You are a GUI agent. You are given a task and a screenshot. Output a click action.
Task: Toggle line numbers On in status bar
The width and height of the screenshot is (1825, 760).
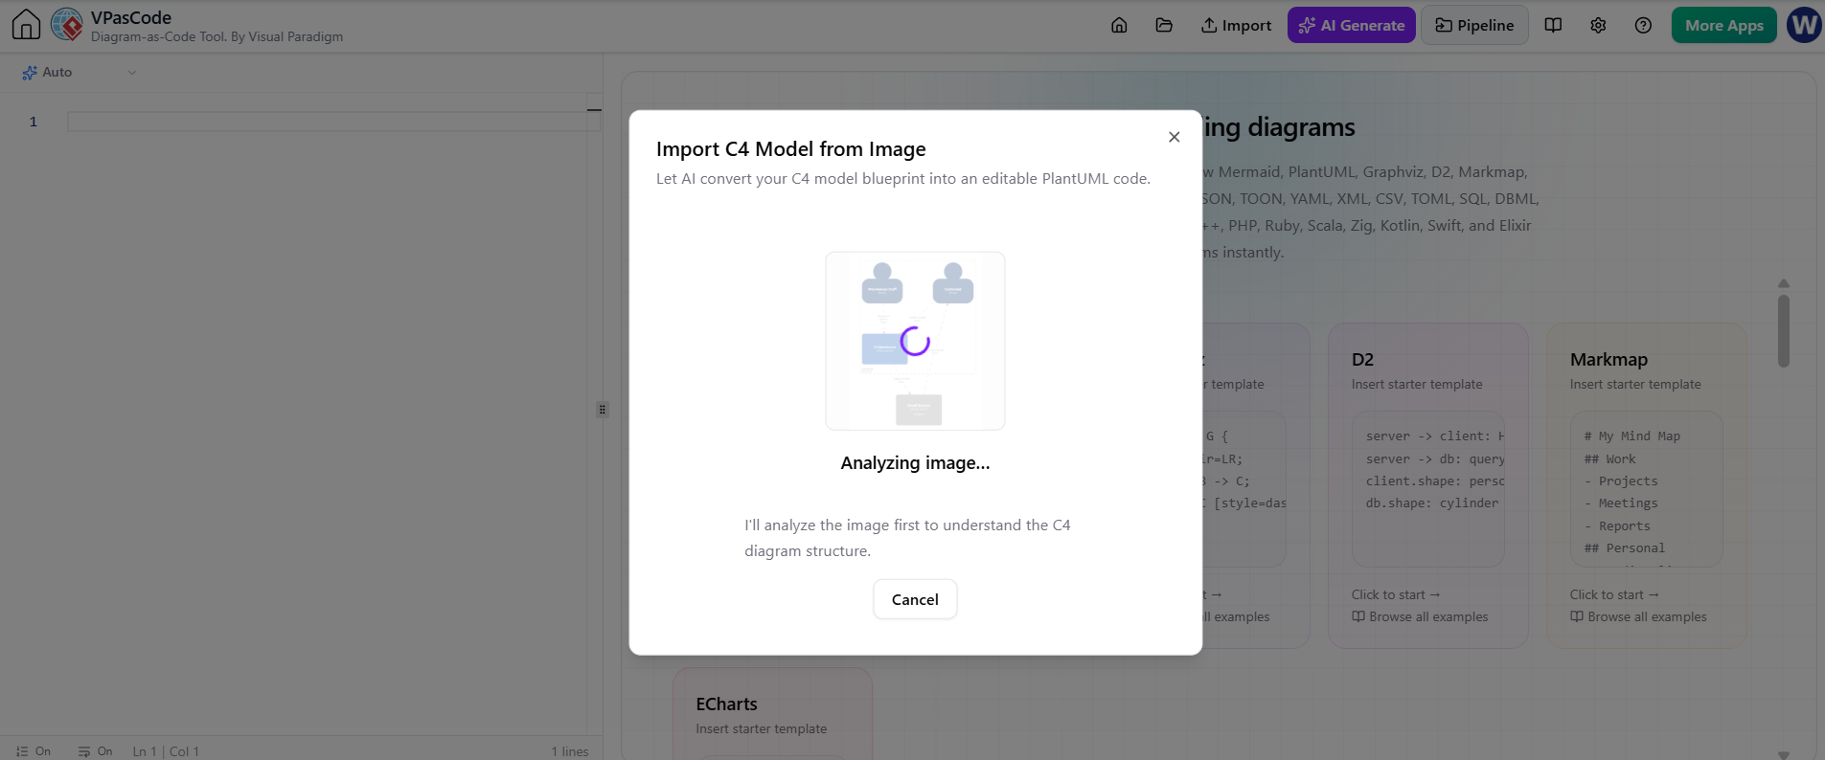click(34, 751)
